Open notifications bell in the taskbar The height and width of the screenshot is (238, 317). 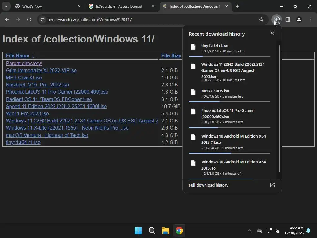click(309, 231)
